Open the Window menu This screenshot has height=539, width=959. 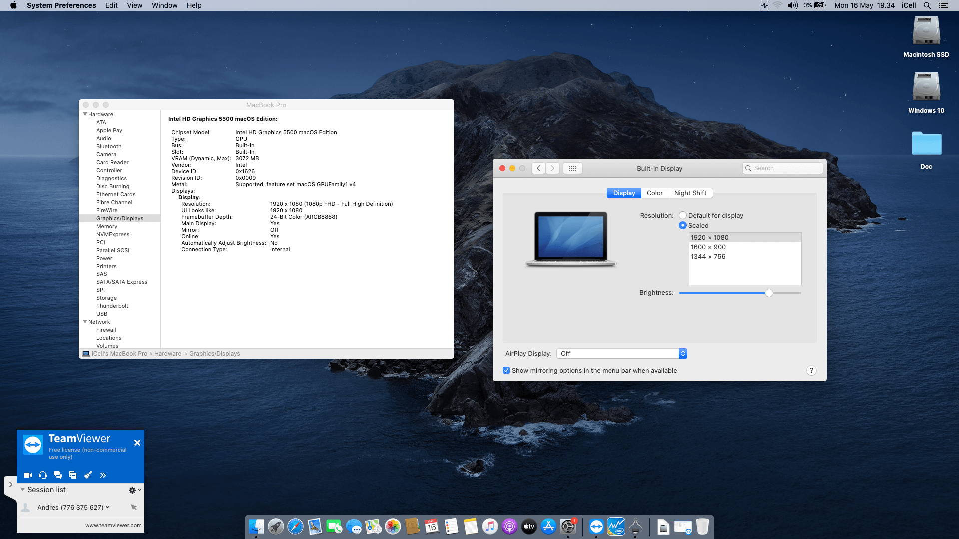pos(164,5)
